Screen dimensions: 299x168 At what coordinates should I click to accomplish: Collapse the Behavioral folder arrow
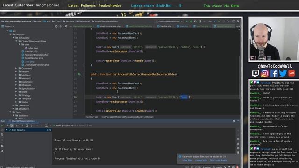click(x=14, y=38)
